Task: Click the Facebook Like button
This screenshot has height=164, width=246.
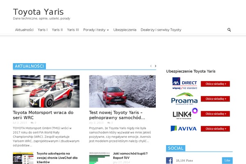Action: [227, 160]
